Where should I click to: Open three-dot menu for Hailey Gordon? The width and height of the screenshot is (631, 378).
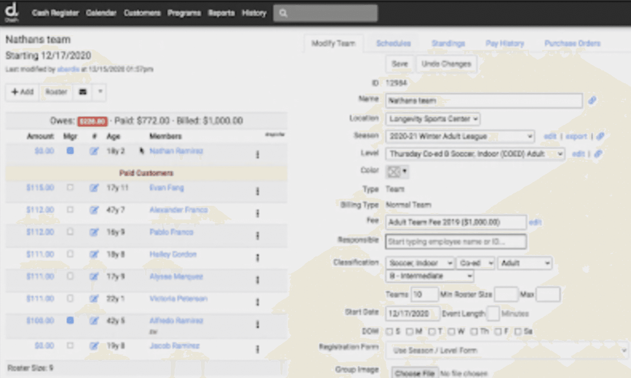tap(258, 258)
